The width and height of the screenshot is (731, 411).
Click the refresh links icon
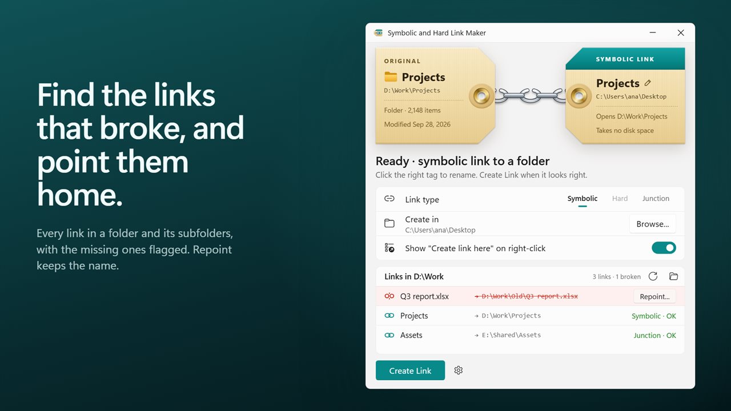click(x=653, y=276)
